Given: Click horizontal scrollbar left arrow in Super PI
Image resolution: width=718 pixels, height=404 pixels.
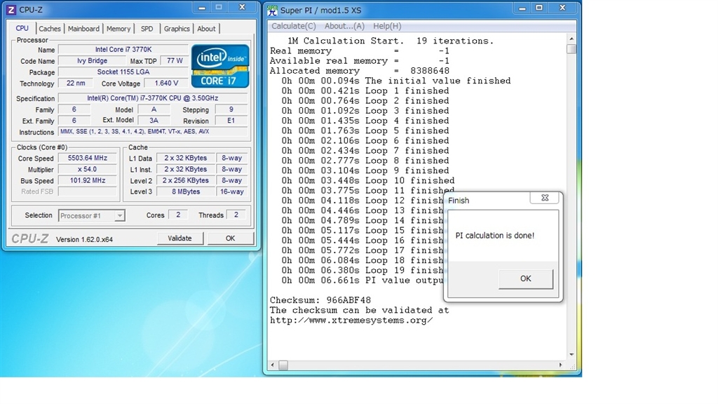Looking at the screenshot, I should click(x=274, y=365).
